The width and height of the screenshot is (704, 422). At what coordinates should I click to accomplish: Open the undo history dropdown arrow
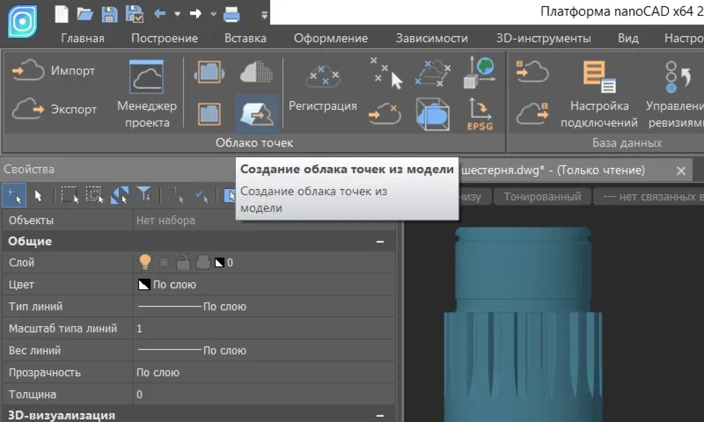[178, 14]
